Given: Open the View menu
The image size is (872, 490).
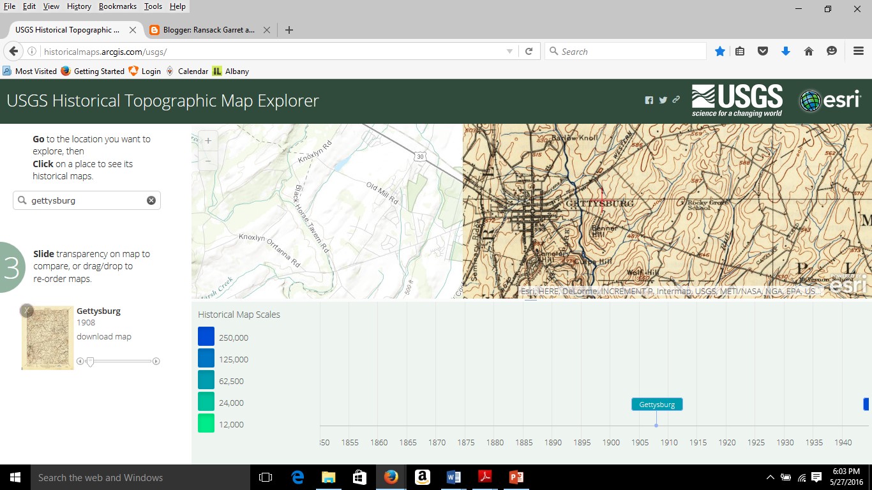Looking at the screenshot, I should (x=51, y=6).
